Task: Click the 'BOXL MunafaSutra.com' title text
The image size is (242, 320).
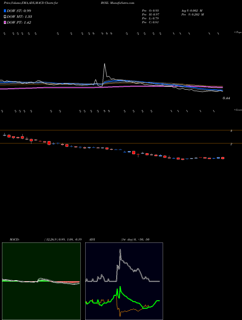Action: pos(118,3)
